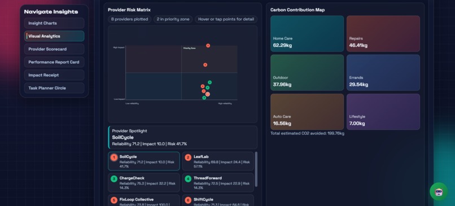Click Auto Care 16.56kg carbon tile

(x=307, y=112)
